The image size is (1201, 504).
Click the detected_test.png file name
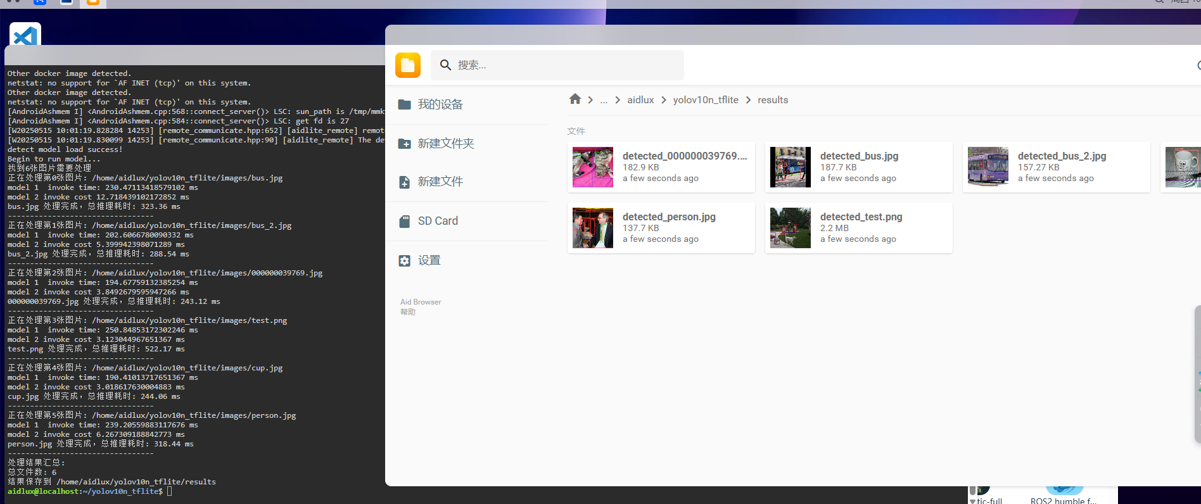(x=861, y=217)
